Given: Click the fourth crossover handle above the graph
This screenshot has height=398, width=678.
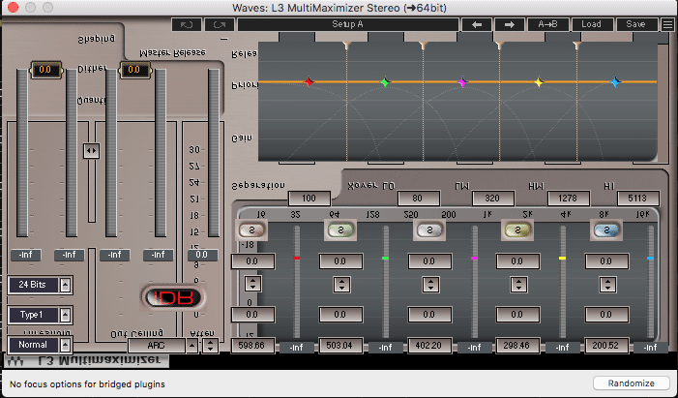Looking at the screenshot, I should 576,46.
